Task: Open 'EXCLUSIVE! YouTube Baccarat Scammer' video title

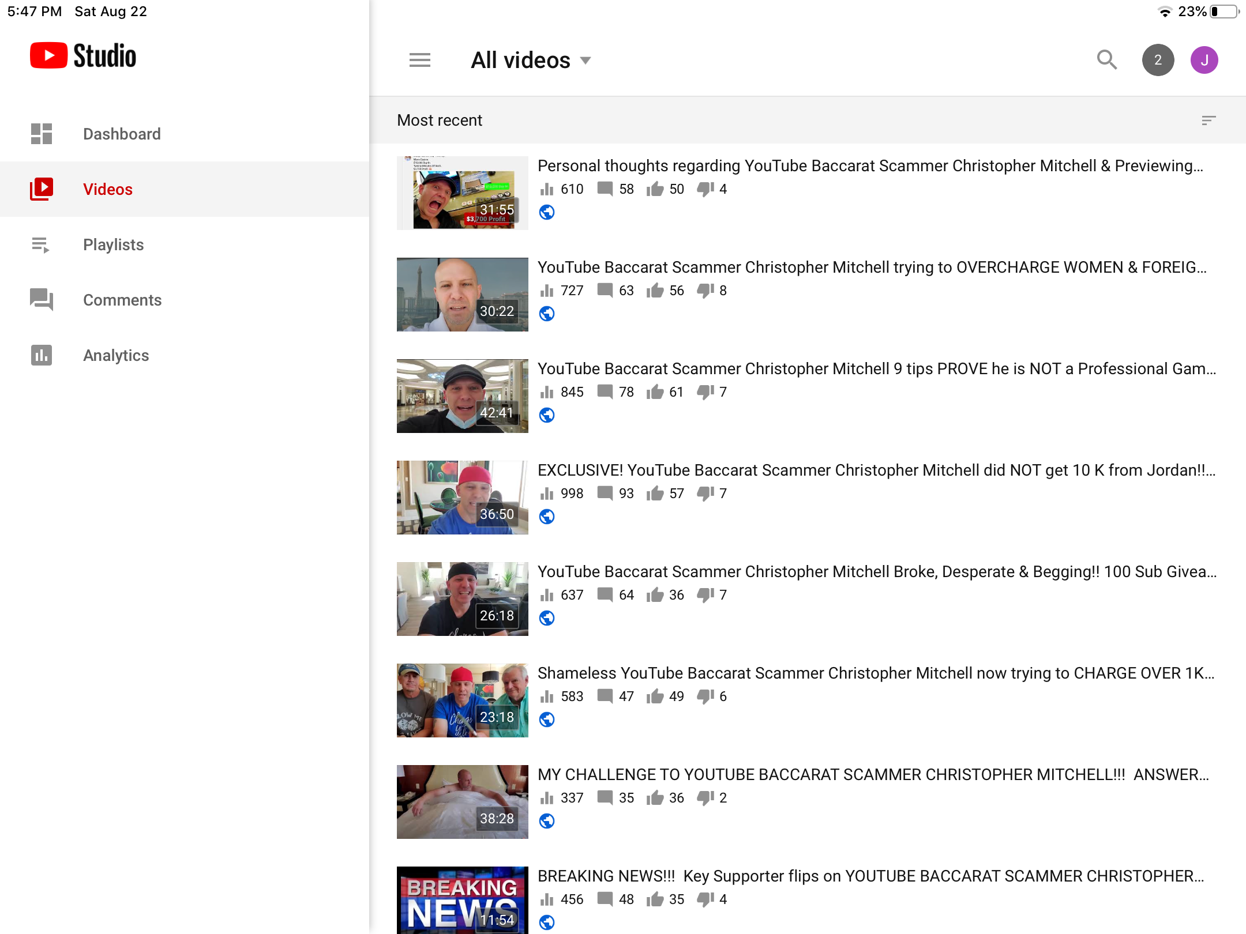Action: [877, 470]
